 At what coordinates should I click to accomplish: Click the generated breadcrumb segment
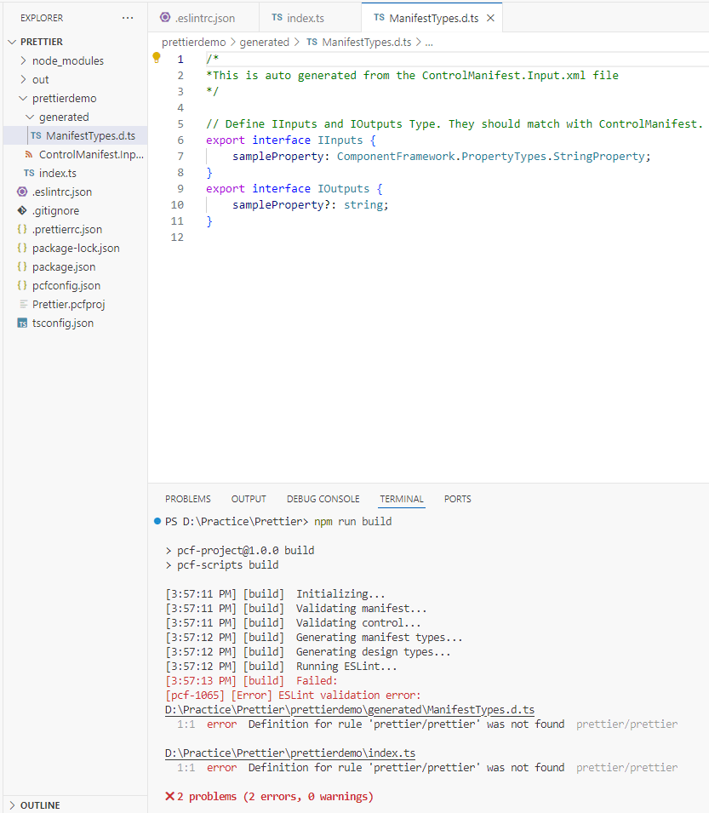click(264, 42)
